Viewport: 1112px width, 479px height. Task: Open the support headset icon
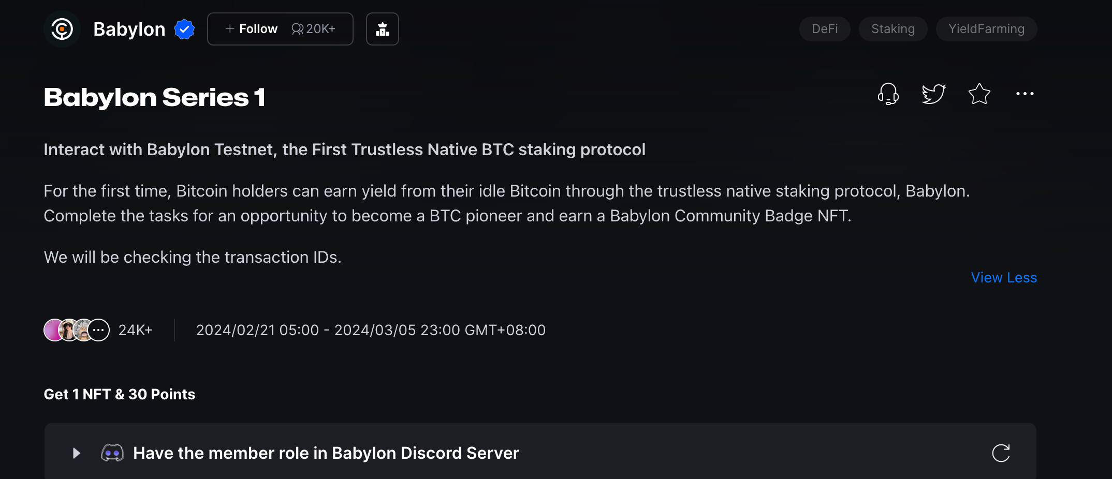point(889,94)
